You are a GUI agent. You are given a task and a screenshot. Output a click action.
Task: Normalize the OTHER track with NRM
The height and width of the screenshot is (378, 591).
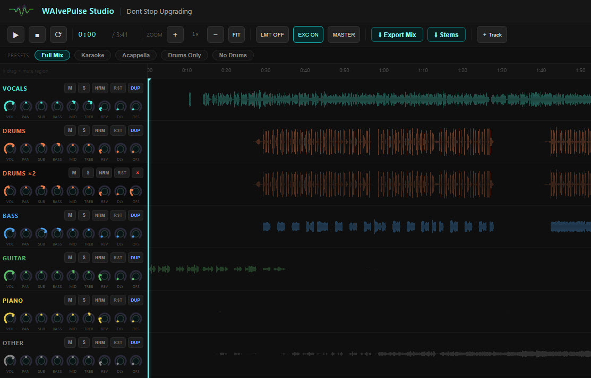100,342
